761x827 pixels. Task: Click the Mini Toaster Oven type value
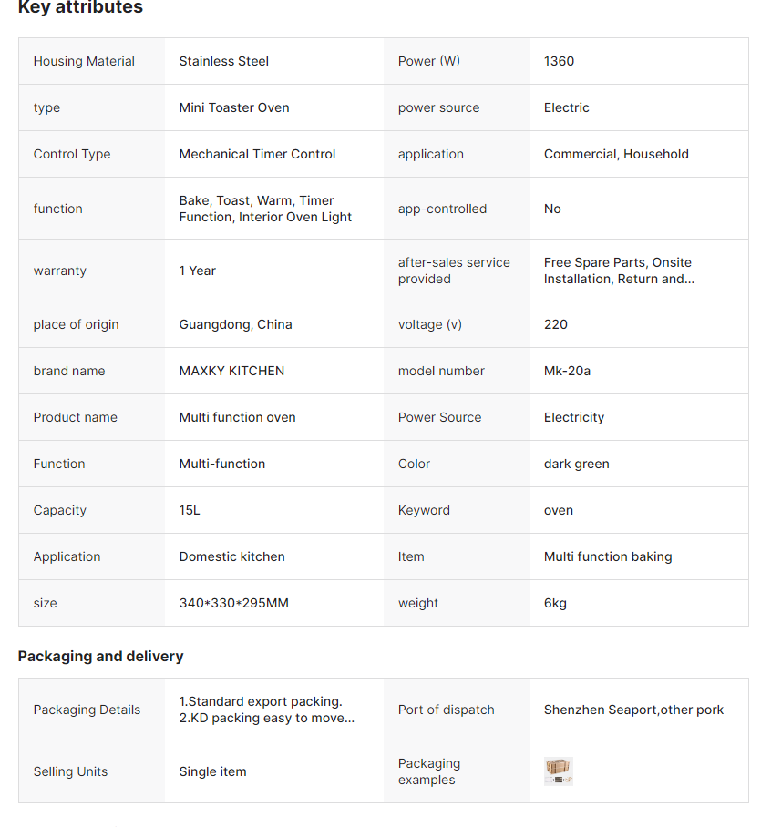pyautogui.click(x=234, y=107)
